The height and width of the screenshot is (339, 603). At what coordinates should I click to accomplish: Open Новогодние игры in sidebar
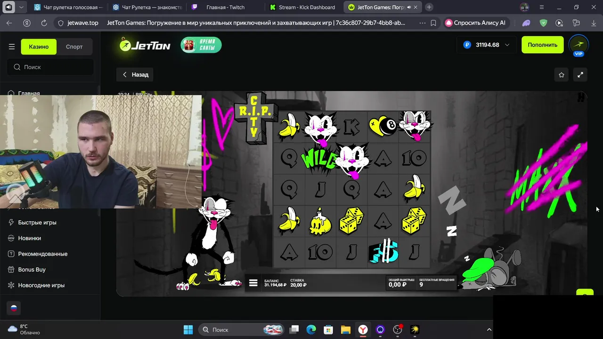point(41,285)
